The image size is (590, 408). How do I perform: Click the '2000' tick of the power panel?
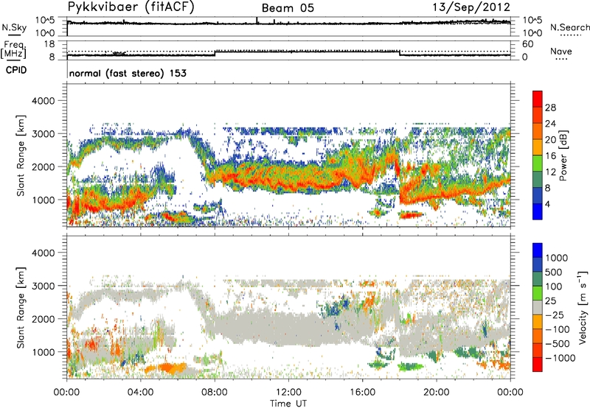(43, 166)
